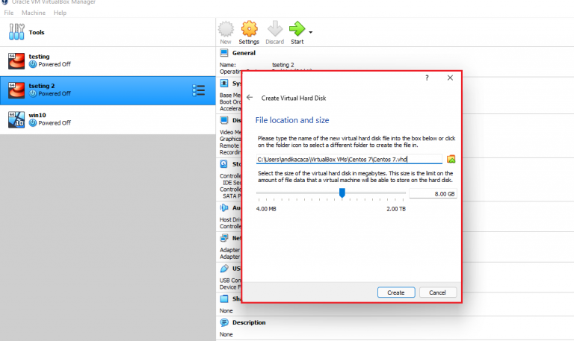Select the tseting 2 virtual machine
Image resolution: width=574 pixels, height=341 pixels.
108,90
